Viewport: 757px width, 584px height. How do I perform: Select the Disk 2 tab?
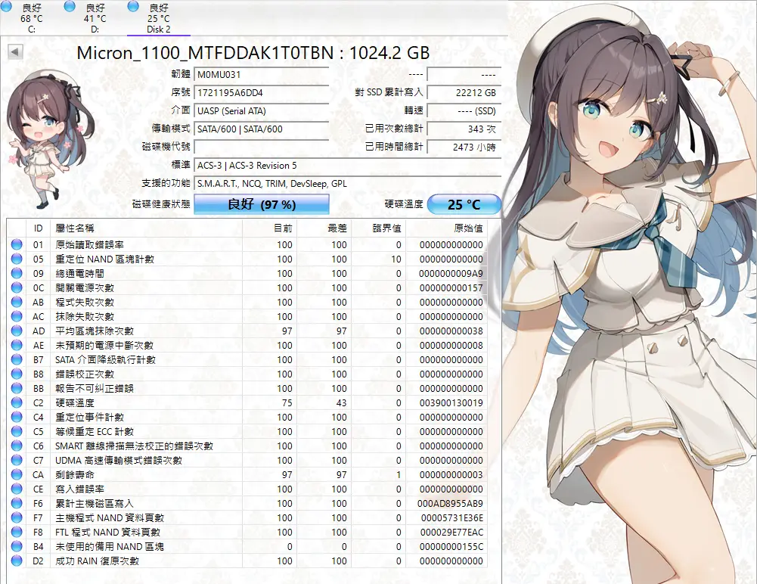[158, 18]
